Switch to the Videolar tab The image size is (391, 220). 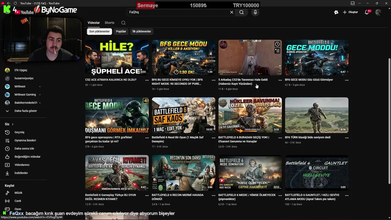(x=94, y=23)
